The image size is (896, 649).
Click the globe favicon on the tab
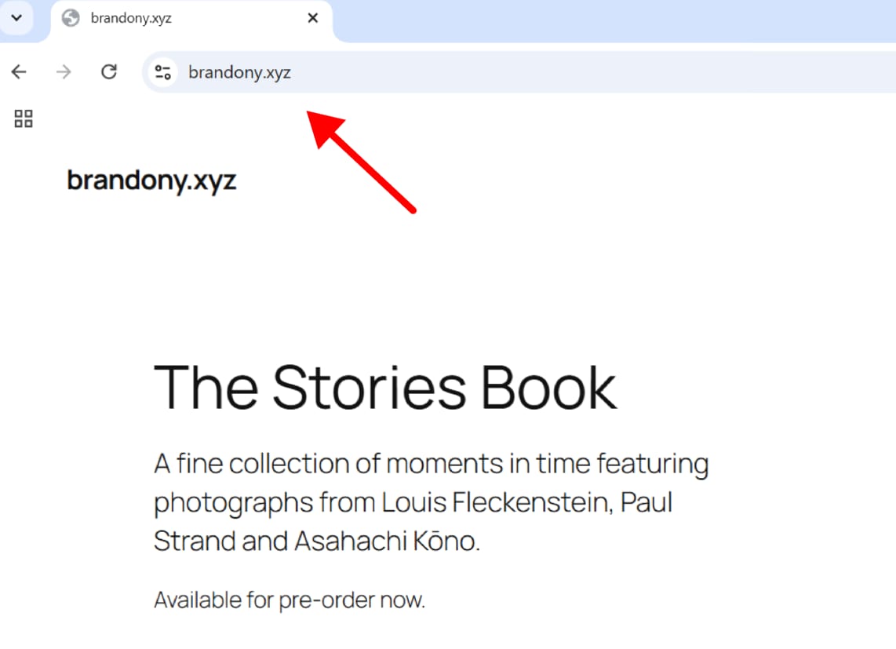point(71,18)
